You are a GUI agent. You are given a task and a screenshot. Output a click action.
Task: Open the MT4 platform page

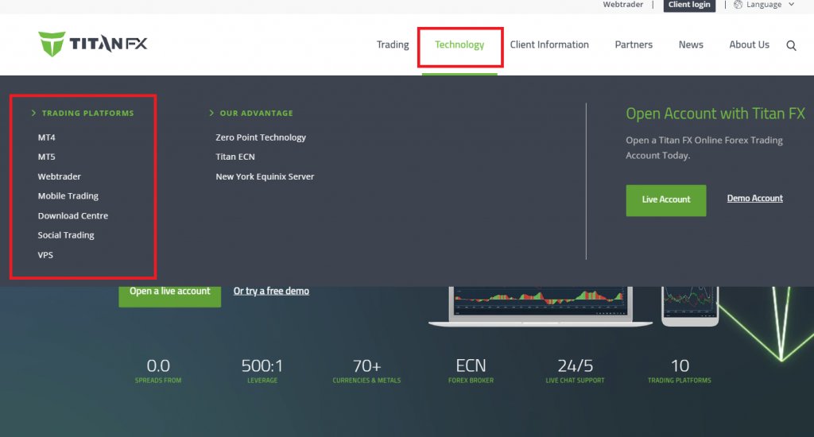[46, 137]
